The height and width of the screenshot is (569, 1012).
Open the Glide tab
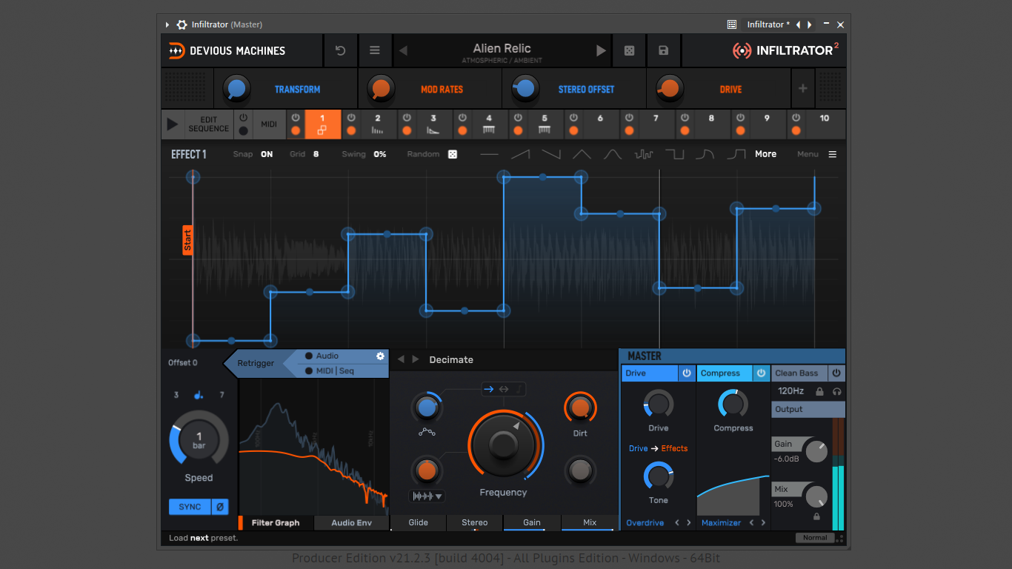[x=419, y=523]
